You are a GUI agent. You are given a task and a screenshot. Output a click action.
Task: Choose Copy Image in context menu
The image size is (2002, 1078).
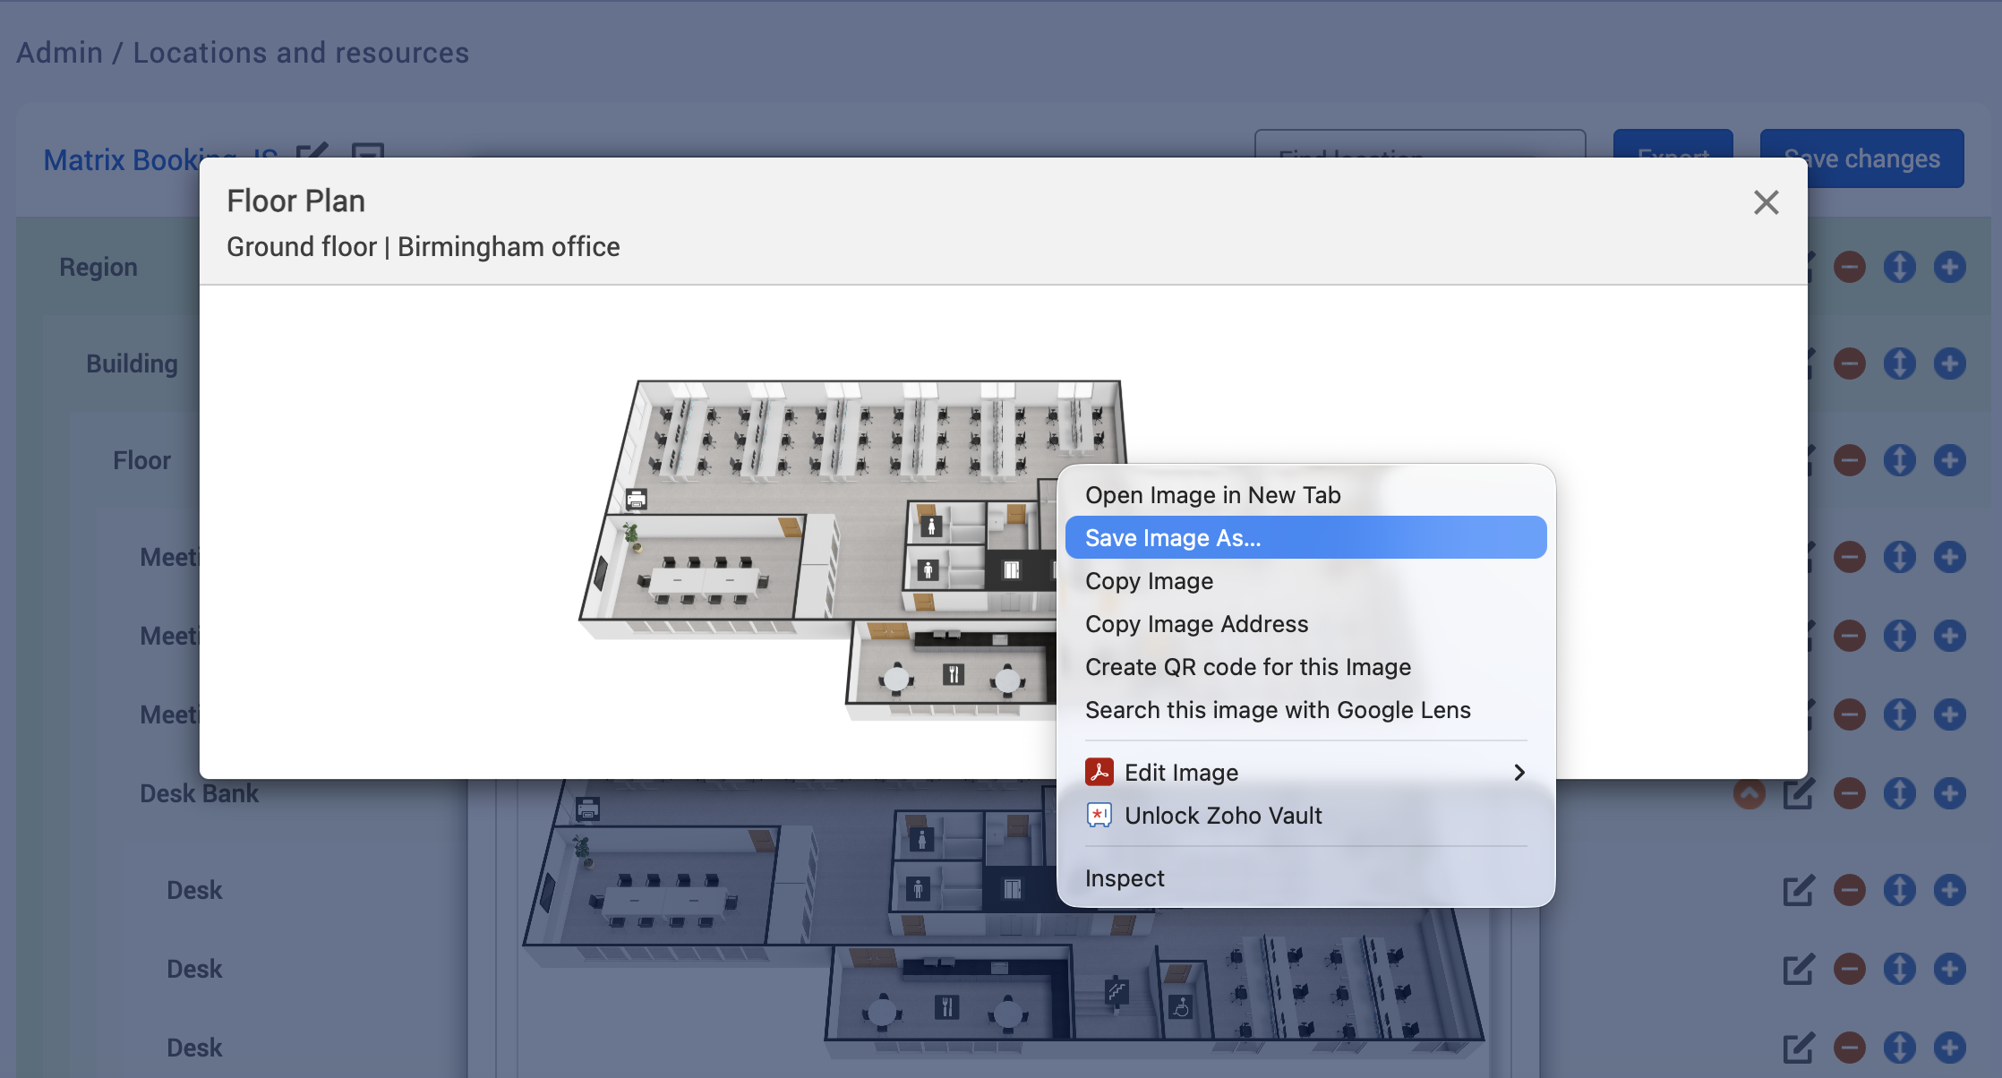1306,581
